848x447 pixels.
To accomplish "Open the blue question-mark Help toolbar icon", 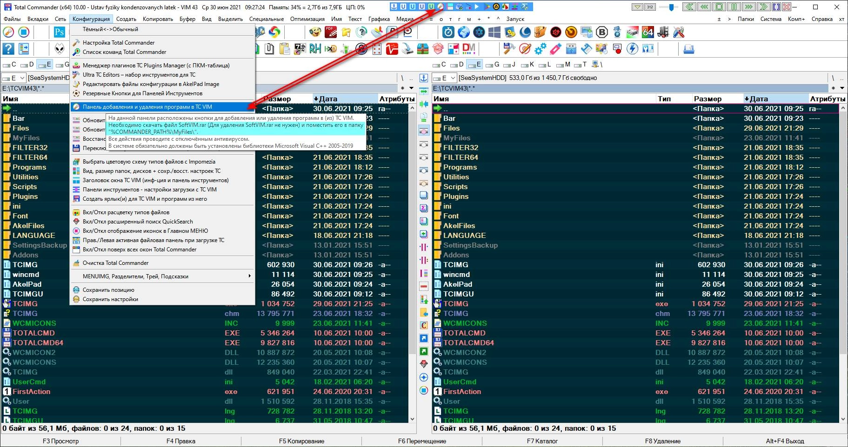I will click(x=8, y=49).
